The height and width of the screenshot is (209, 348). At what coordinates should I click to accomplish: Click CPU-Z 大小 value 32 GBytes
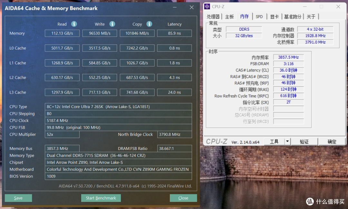click(x=244, y=35)
